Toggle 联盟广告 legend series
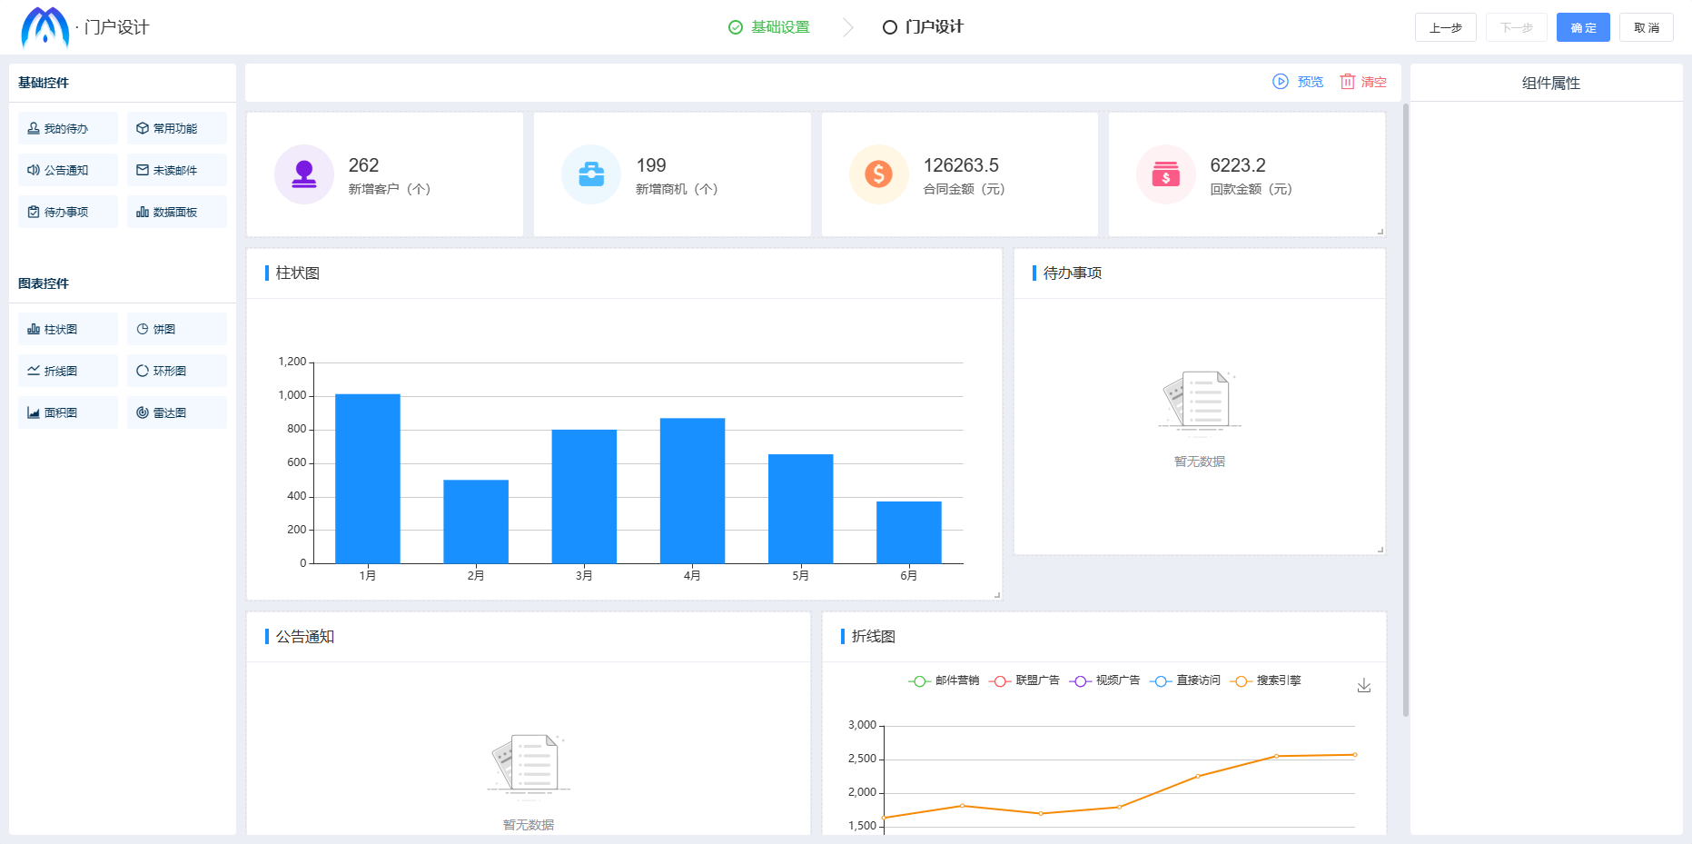Image resolution: width=1692 pixels, height=844 pixels. (x=1024, y=680)
